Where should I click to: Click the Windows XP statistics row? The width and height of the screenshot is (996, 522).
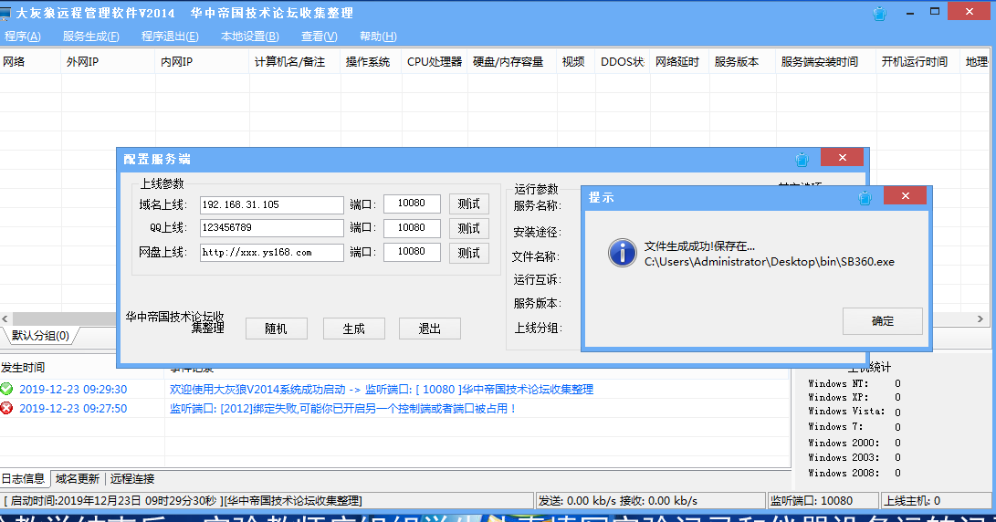[x=854, y=398]
